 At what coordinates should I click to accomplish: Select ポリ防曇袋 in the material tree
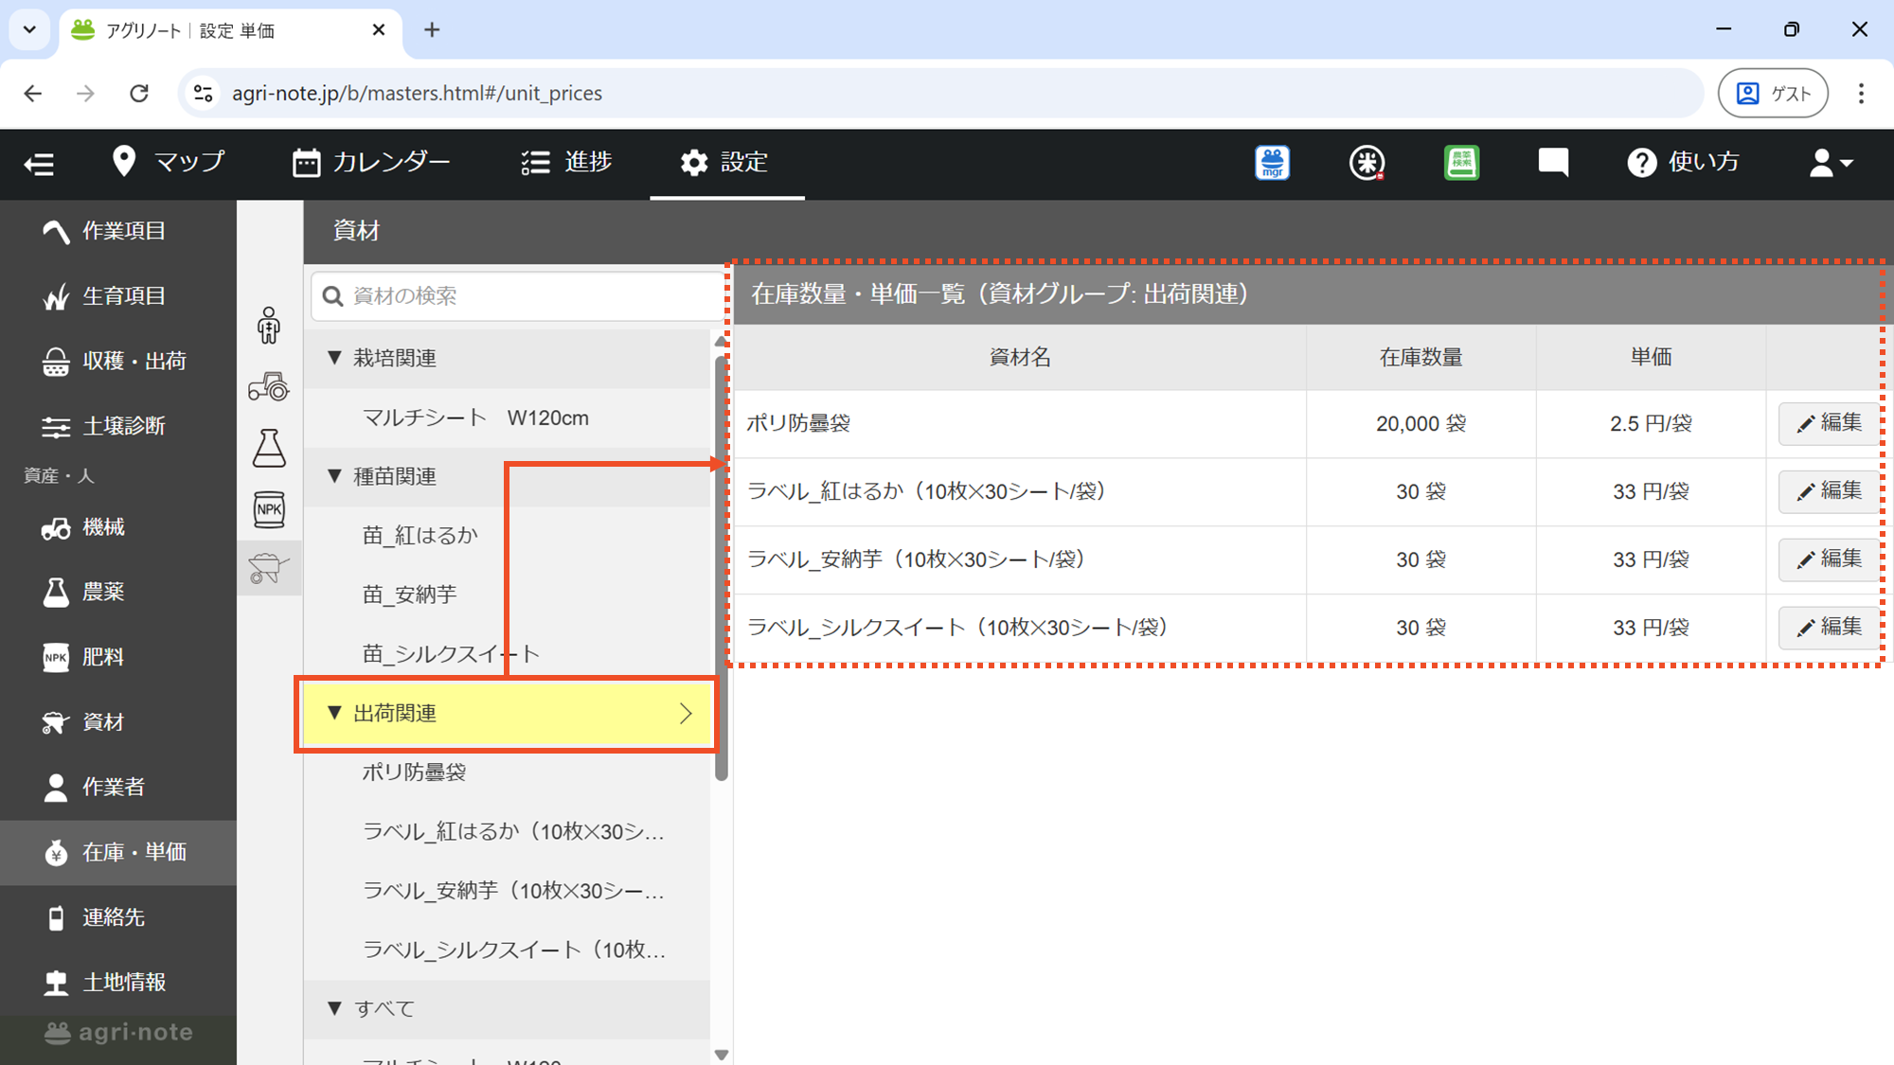(508, 772)
